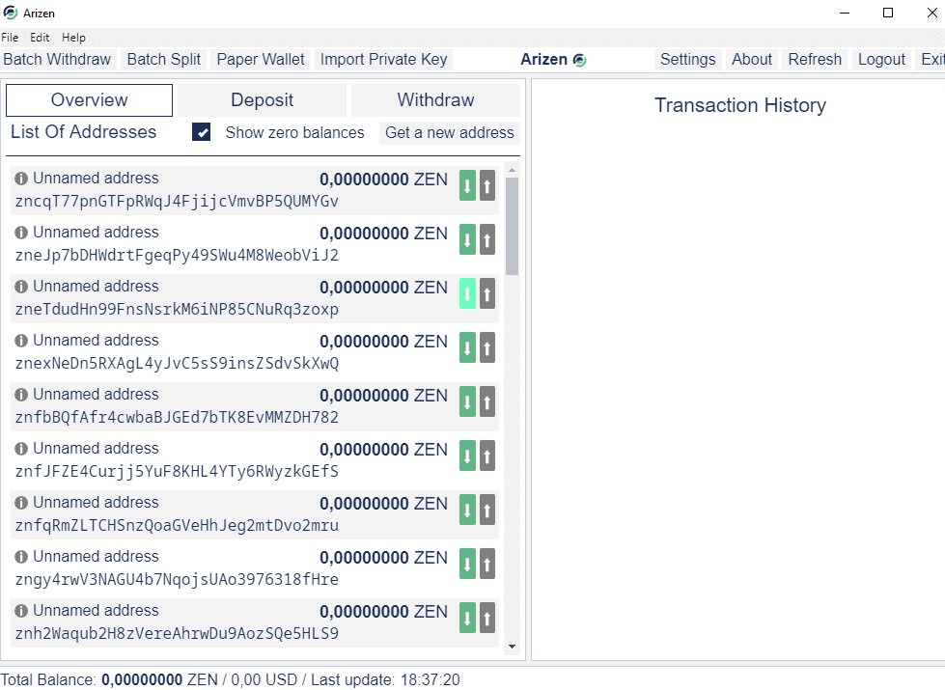945x690 pixels.
Task: Click withdraw arrow for znfqRmZLTCHSnzQoaGVeHhJeg2mtDvo2mru
Action: (x=486, y=510)
